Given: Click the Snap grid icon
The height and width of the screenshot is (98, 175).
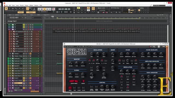Looking at the screenshot, I should pos(27,8).
